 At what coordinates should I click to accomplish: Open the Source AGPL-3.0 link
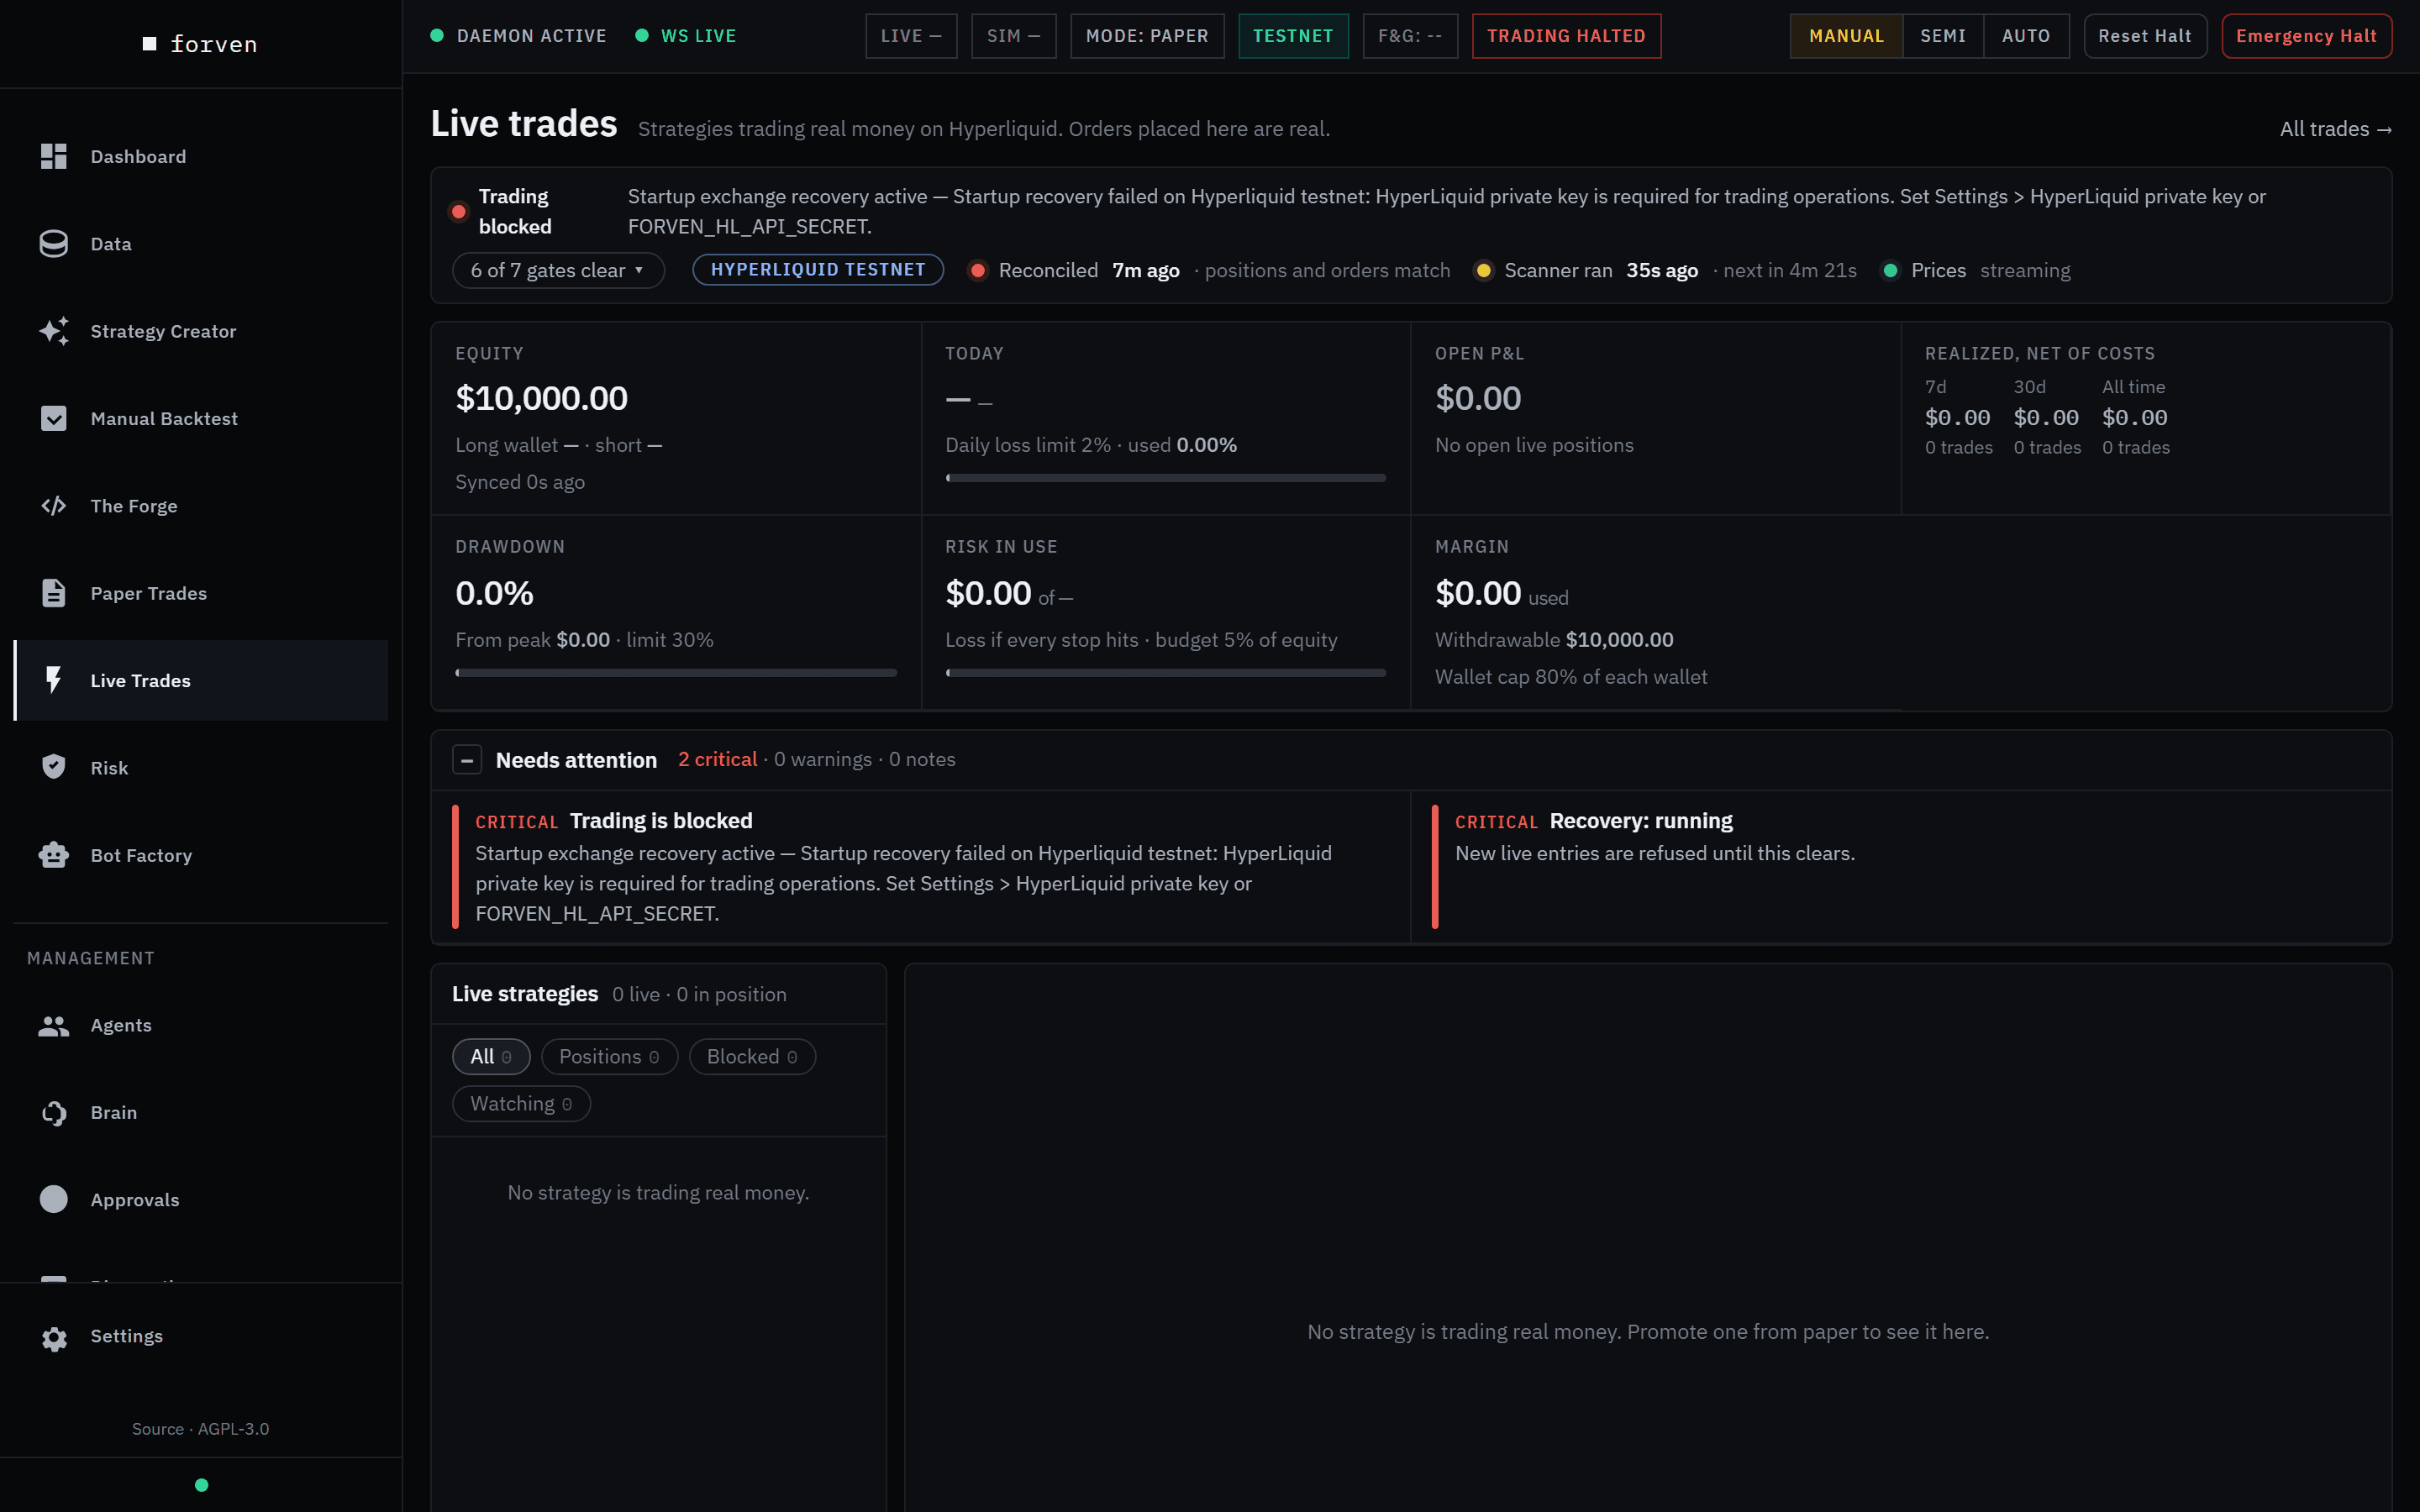200,1429
